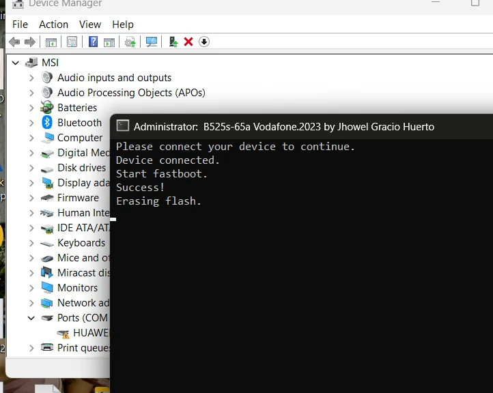This screenshot has width=493, height=393.
Task: Toggle the console tree pane toolbar icon
Action: tap(51, 42)
